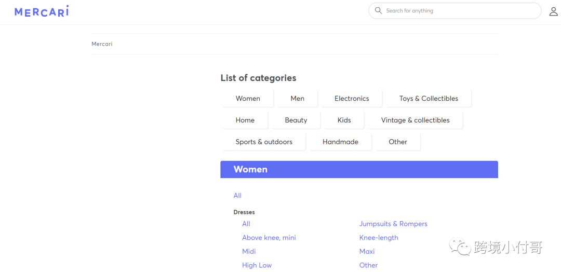Click the Mercari breadcrumb link
The image size is (561, 272).
102,44
